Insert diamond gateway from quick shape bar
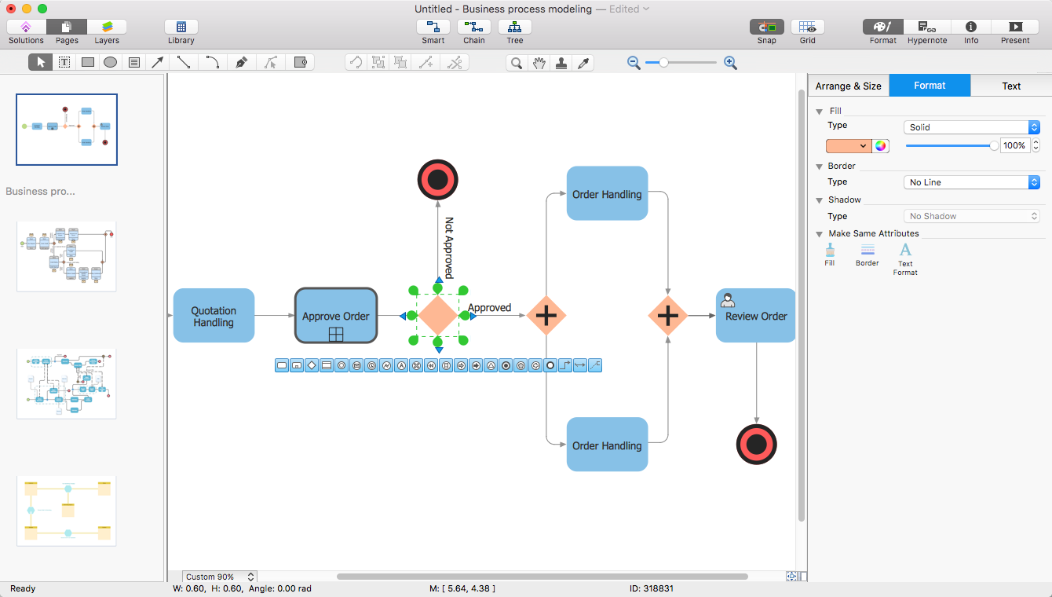Viewport: 1052px width, 597px height. 312,365
